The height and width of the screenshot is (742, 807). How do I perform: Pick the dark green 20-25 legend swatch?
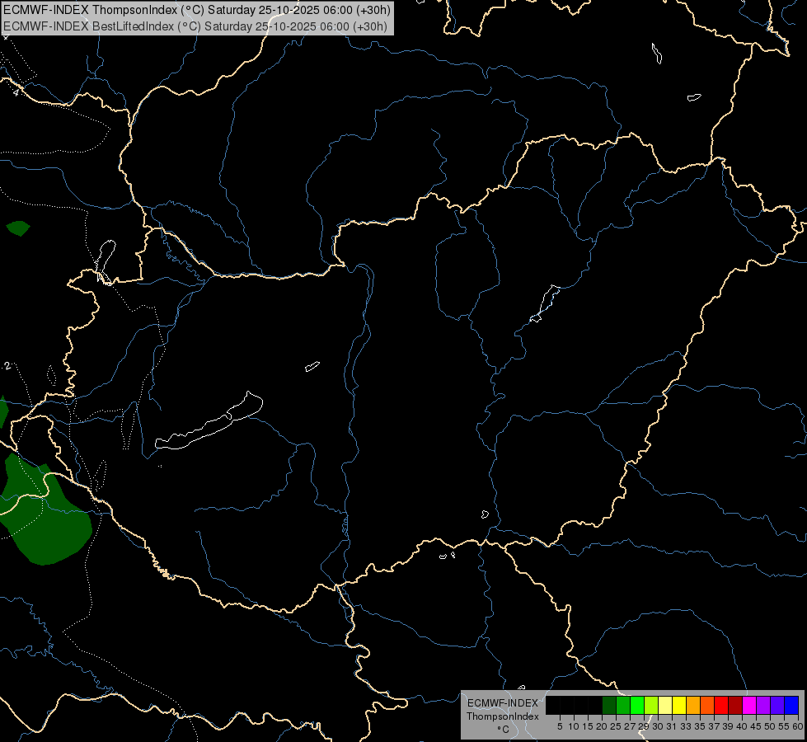pyautogui.click(x=609, y=706)
